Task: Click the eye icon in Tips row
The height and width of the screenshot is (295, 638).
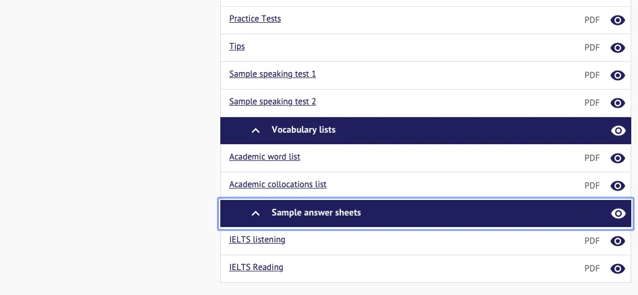Action: [617, 48]
